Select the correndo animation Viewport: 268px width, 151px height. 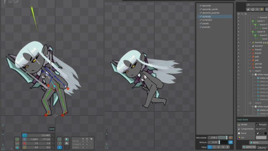pyautogui.click(x=214, y=16)
